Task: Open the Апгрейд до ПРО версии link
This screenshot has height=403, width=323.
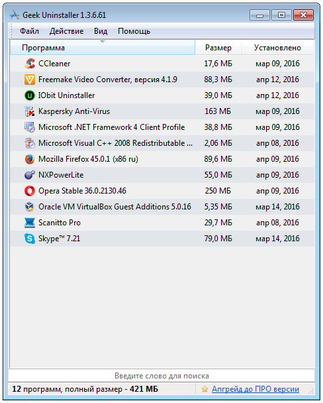Action: tap(255, 389)
